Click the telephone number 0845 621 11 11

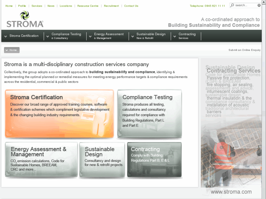point(215,6)
